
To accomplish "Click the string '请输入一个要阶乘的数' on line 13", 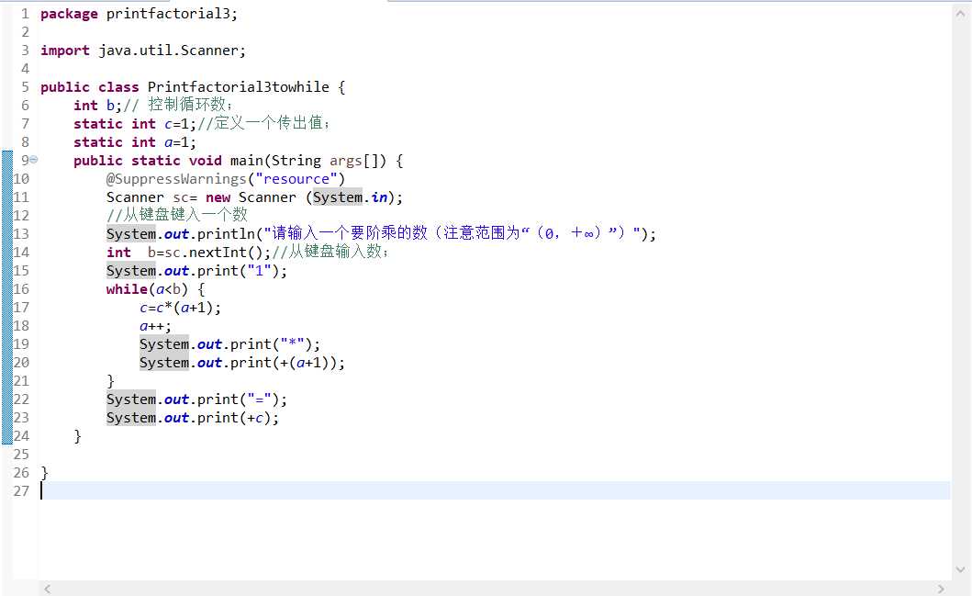I will pyautogui.click(x=351, y=233).
